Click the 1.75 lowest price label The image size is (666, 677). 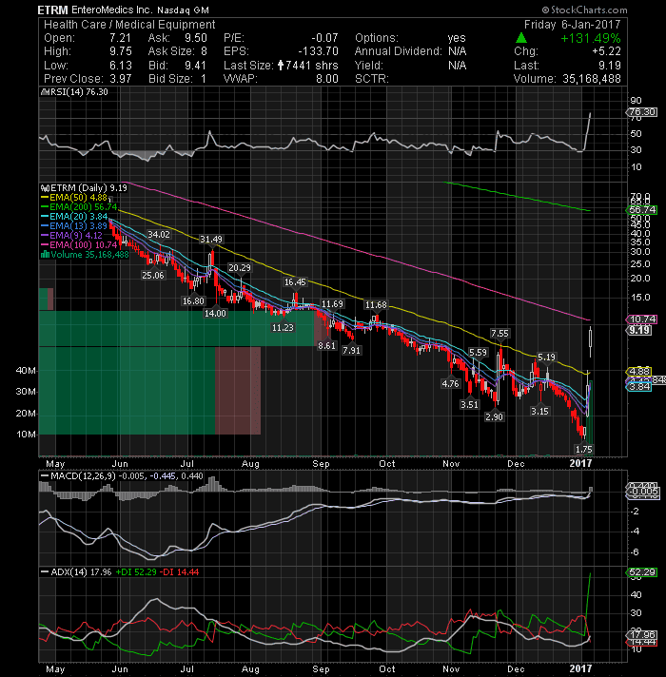click(584, 450)
